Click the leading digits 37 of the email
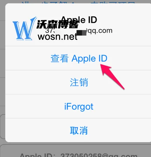Screen dimensions: 151x157 (x=49, y=30)
